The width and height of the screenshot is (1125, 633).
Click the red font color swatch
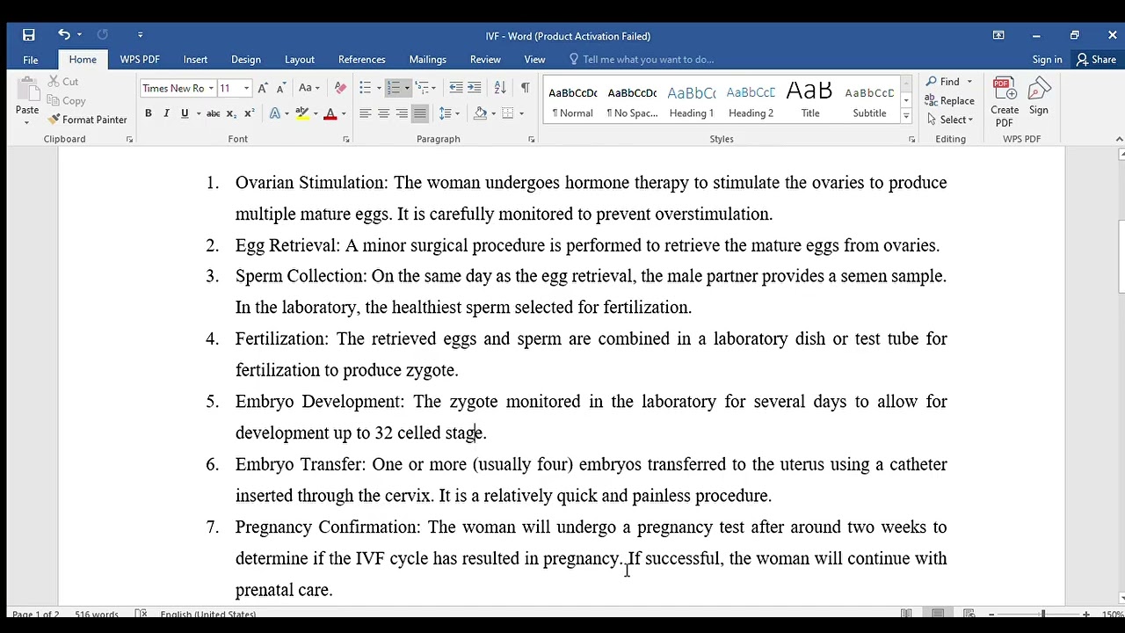pos(330,114)
